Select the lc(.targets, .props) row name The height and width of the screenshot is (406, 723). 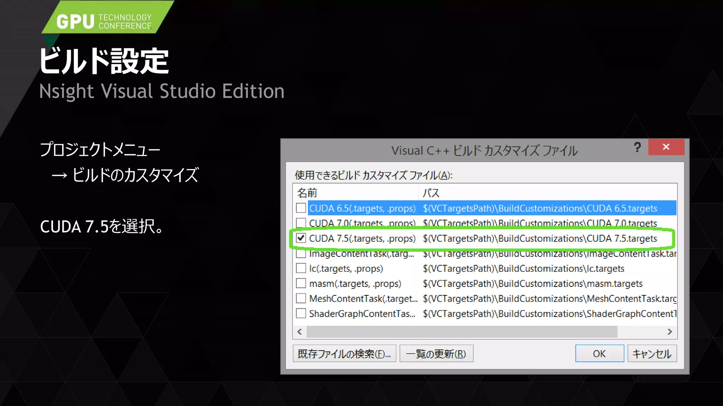pyautogui.click(x=346, y=268)
